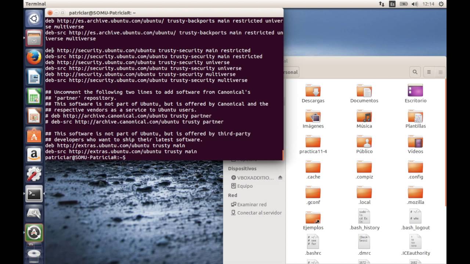Open the Ejemplos link folder
Viewport: 470px width, 264px height.
(313, 221)
